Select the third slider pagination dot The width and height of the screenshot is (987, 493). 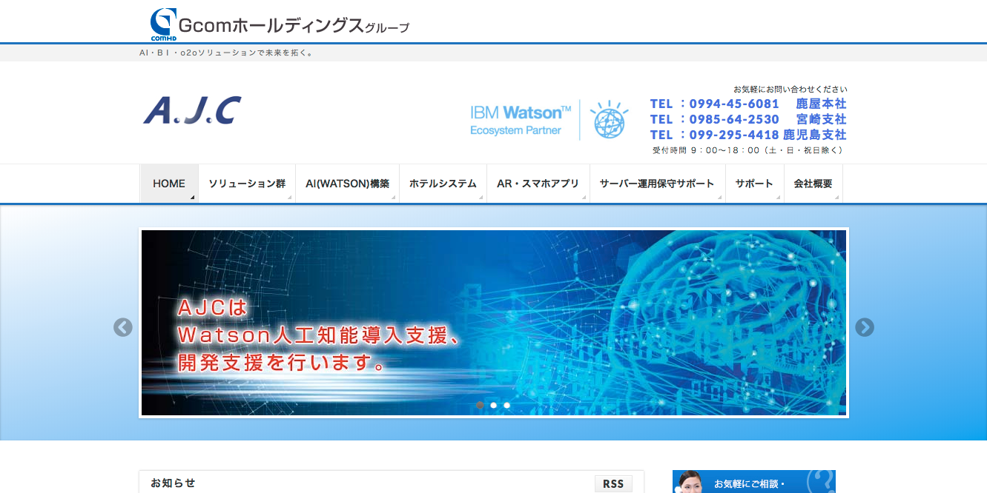506,405
